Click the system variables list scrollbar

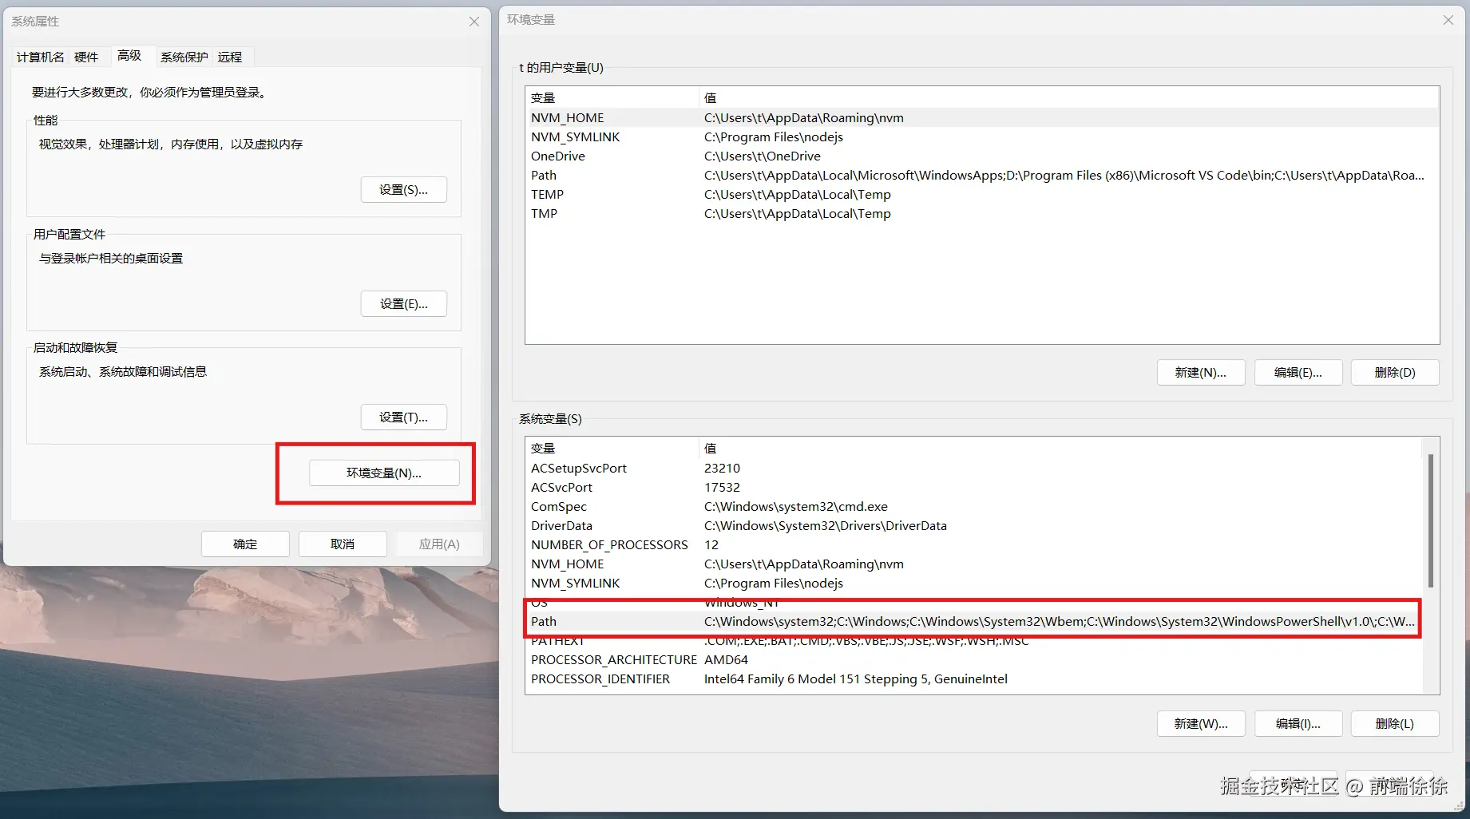coord(1431,520)
